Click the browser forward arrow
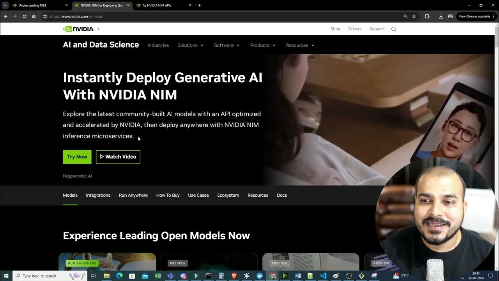The width and height of the screenshot is (499, 281). pyautogui.click(x=15, y=16)
